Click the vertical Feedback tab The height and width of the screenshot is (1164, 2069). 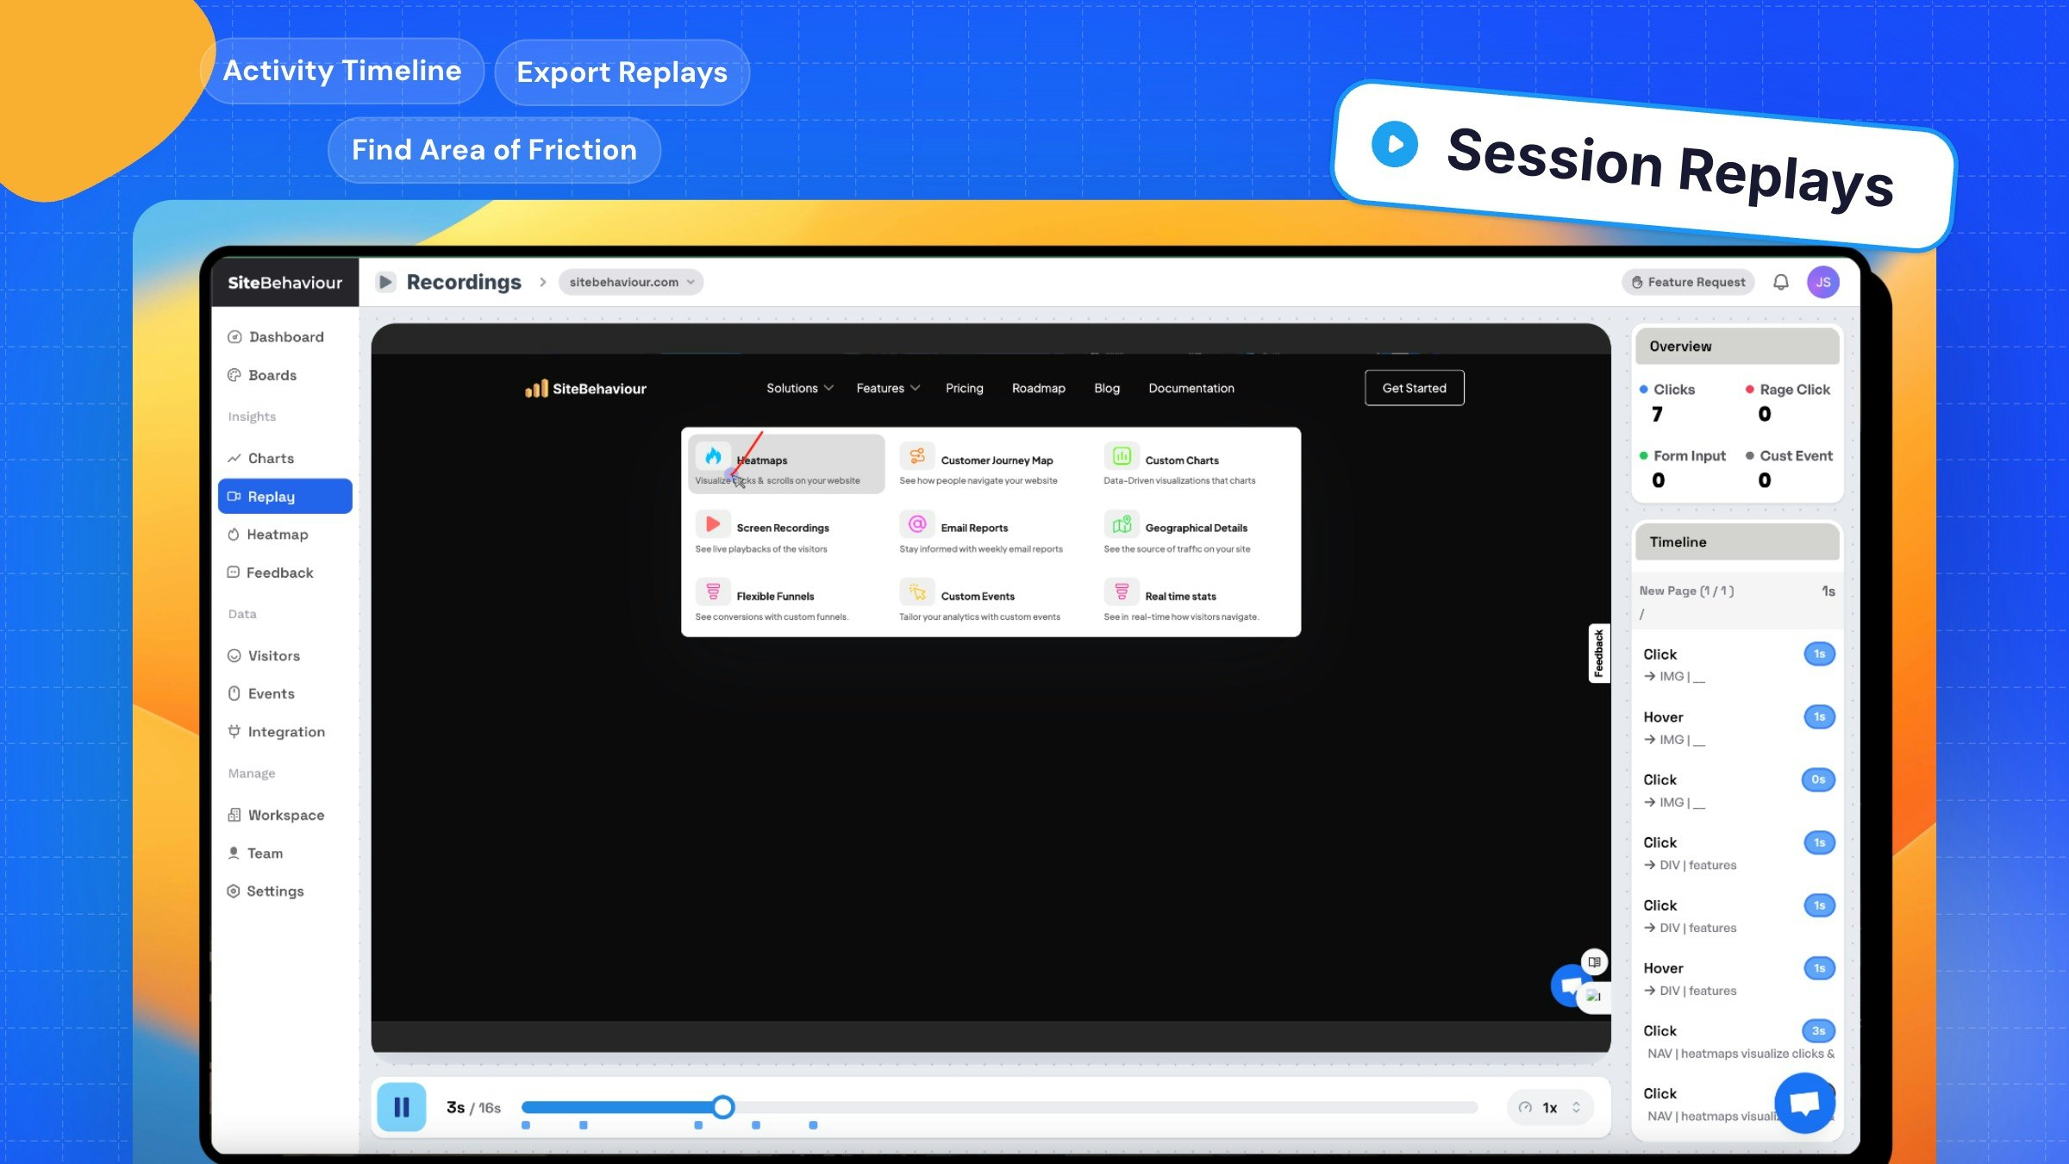[x=1598, y=654]
